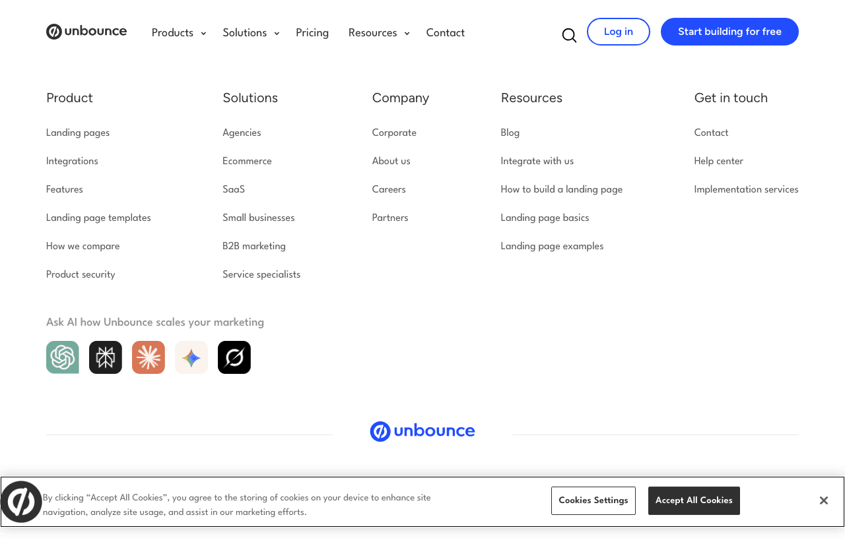Expand the Solutions dropdown chevron

tap(276, 33)
